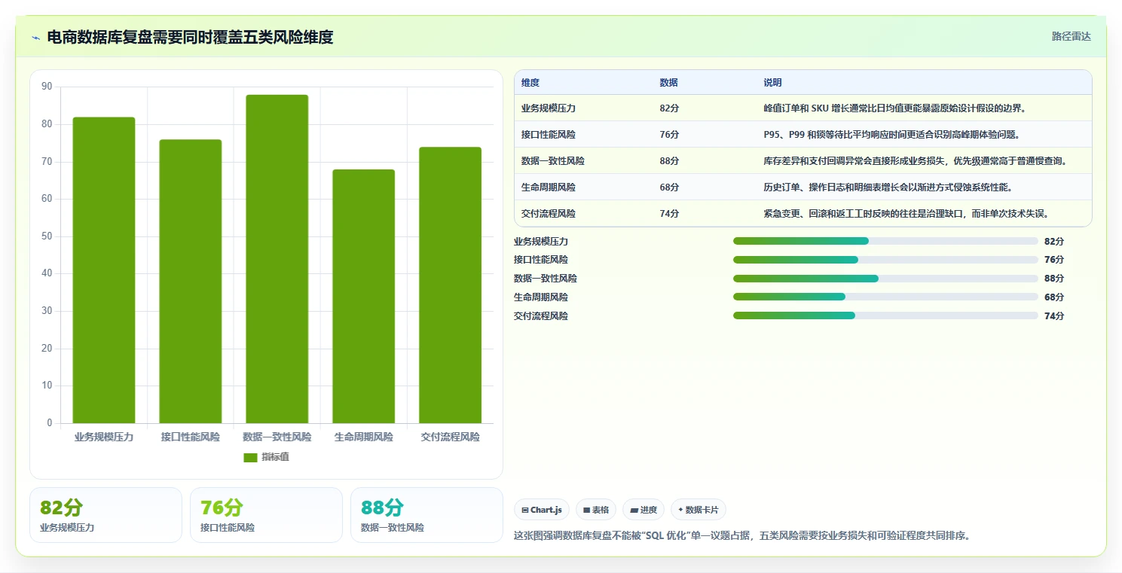Click the 交付流程风险 x-axis label
The width and height of the screenshot is (1122, 573).
451,437
